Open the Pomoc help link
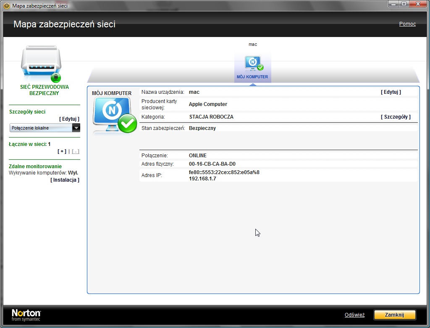Image resolution: width=430 pixels, height=328 pixels. point(407,24)
